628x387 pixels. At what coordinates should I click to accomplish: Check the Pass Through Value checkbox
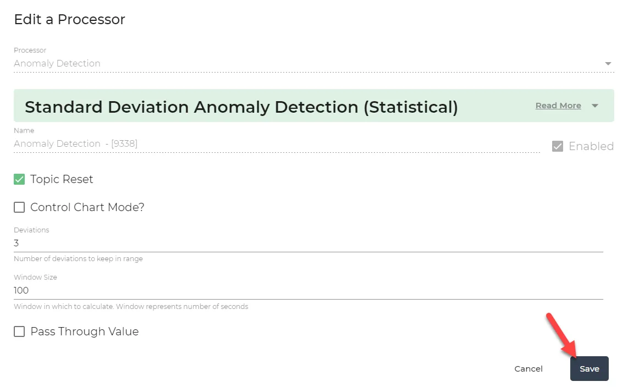coord(19,331)
